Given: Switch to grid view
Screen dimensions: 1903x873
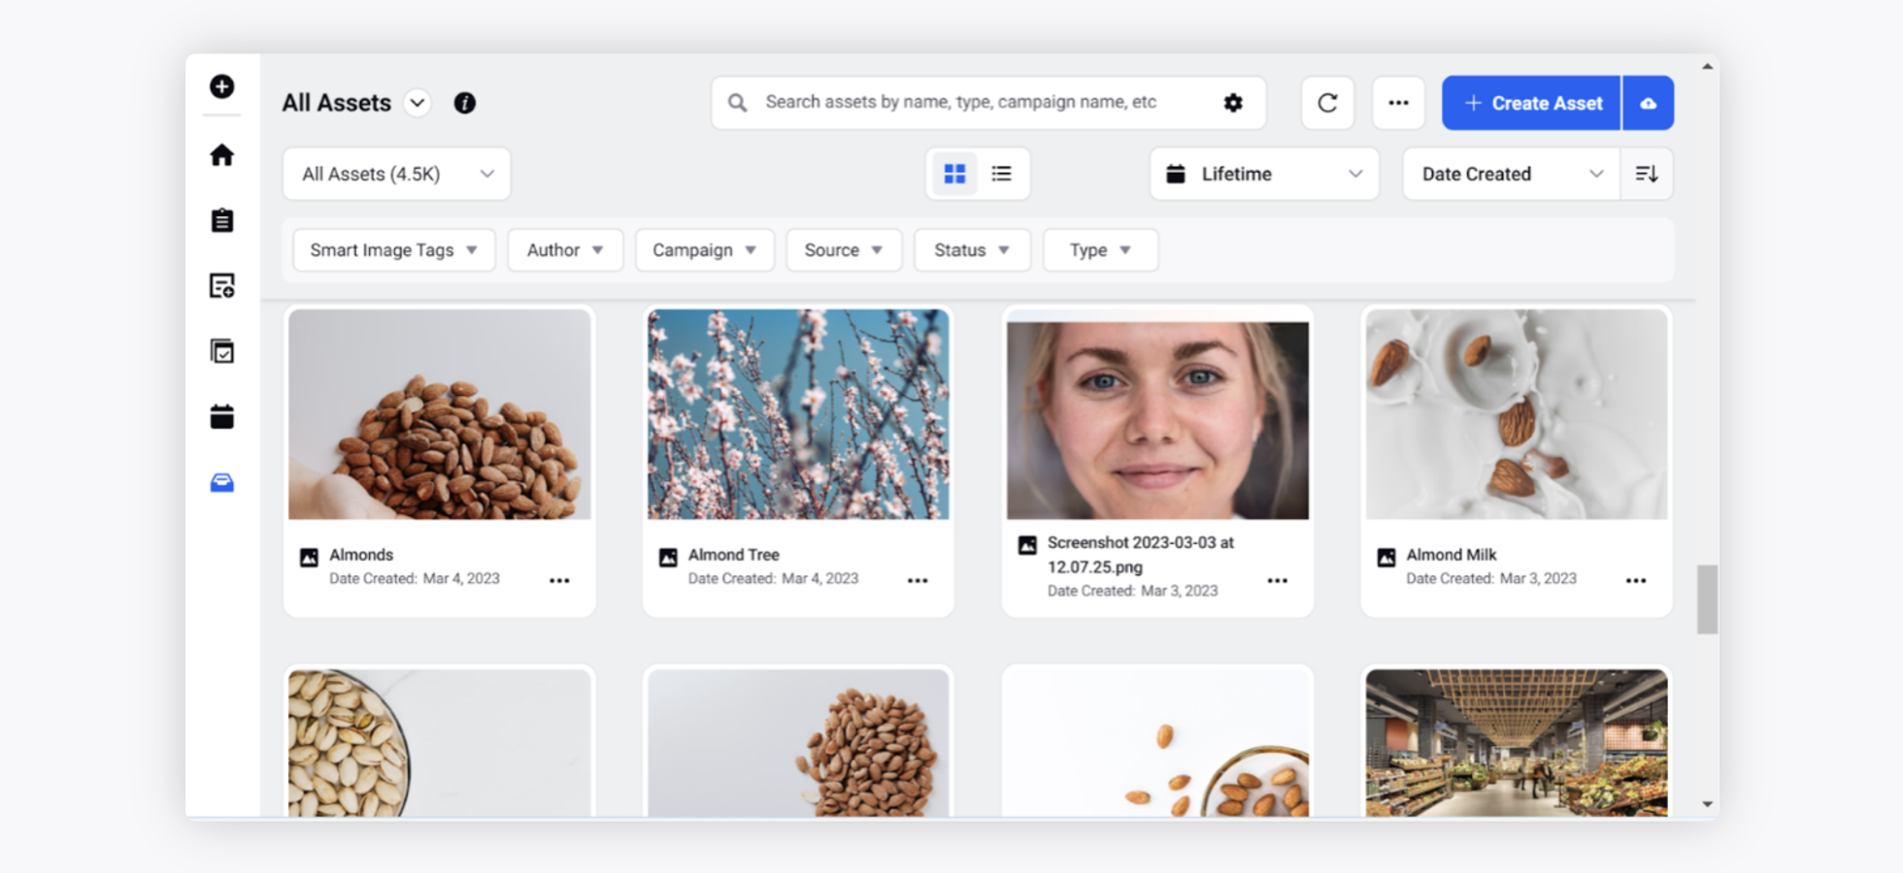Looking at the screenshot, I should click(x=954, y=174).
